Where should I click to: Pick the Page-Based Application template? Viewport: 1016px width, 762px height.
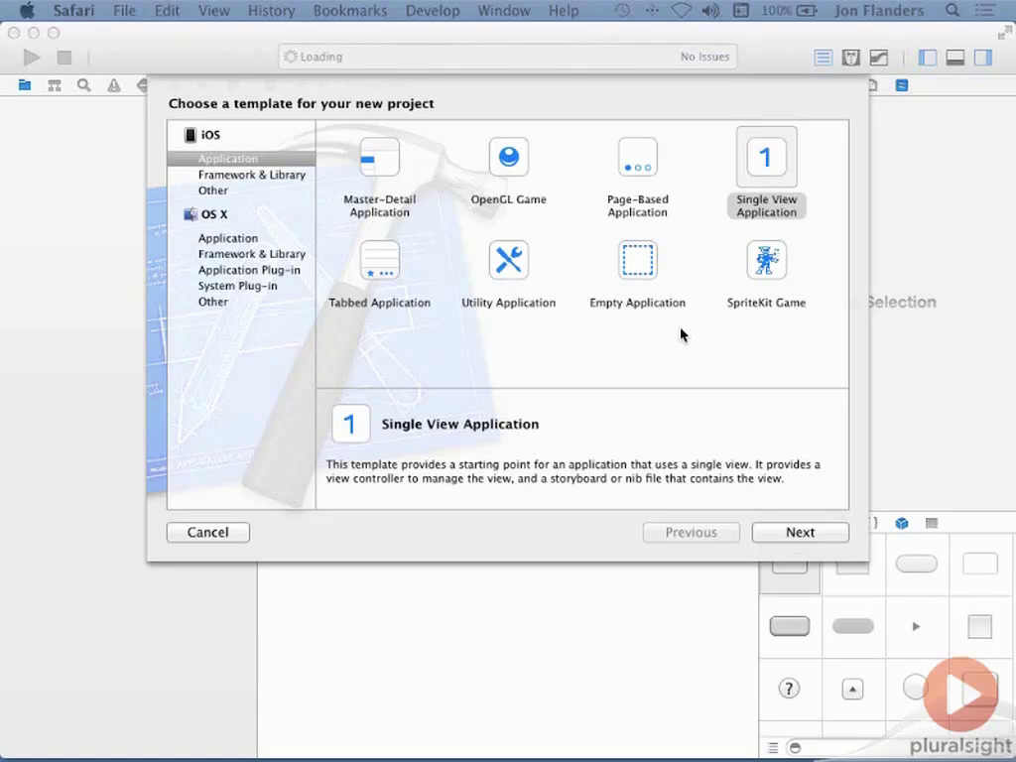point(638,178)
